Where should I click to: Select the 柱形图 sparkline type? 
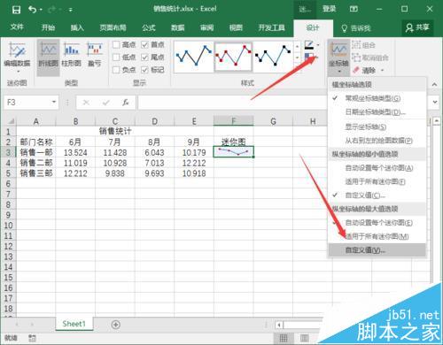(x=71, y=54)
